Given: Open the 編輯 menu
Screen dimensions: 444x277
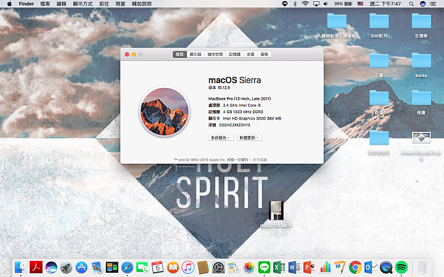Looking at the screenshot, I should [x=61, y=4].
